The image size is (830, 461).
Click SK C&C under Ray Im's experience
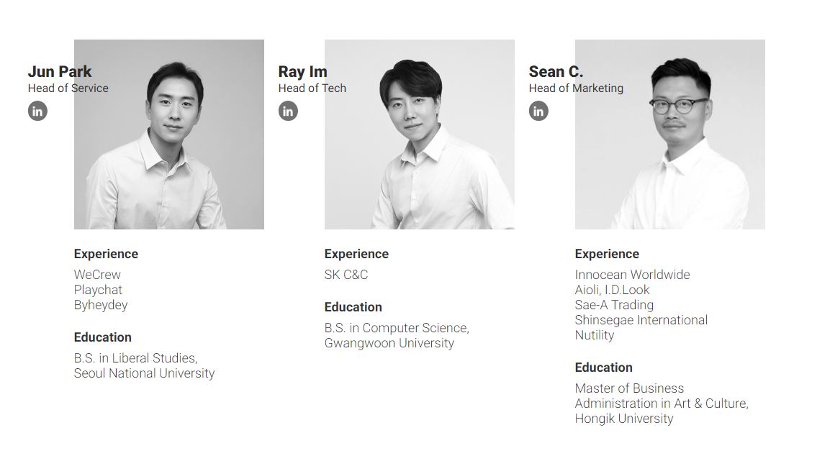(x=346, y=275)
